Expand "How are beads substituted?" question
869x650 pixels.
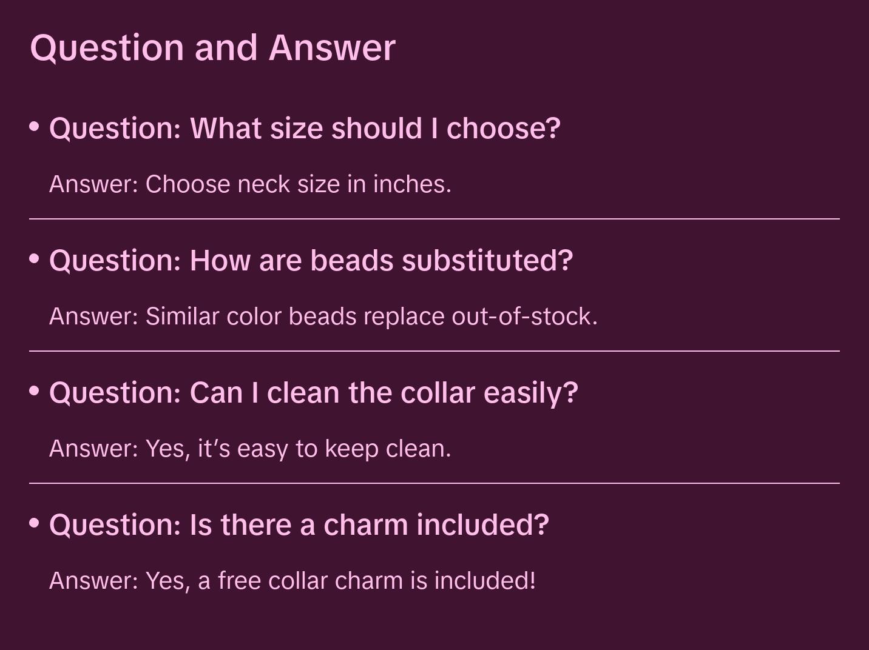(311, 261)
